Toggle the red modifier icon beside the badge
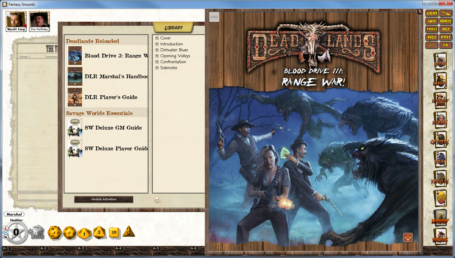455x258 pixels. tap(5, 228)
